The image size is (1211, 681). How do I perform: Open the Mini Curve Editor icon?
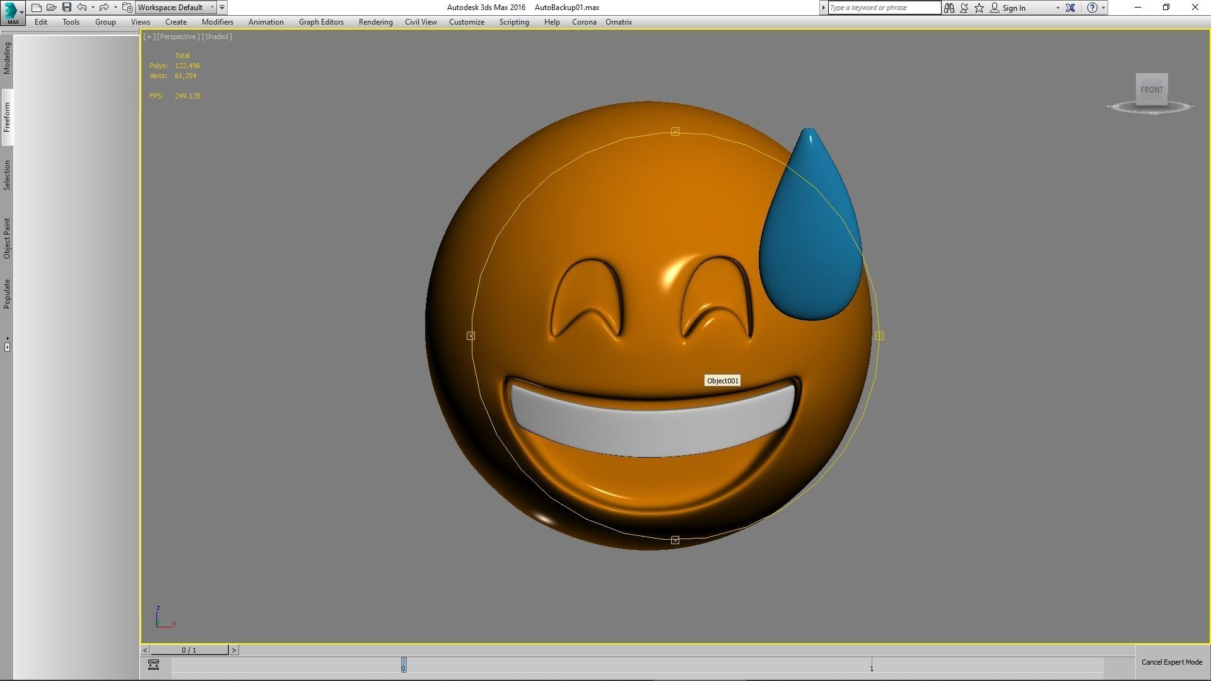tap(153, 665)
